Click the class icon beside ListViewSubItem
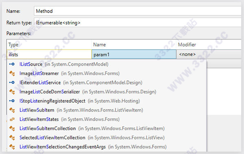The height and width of the screenshot is (154, 244). [12, 110]
